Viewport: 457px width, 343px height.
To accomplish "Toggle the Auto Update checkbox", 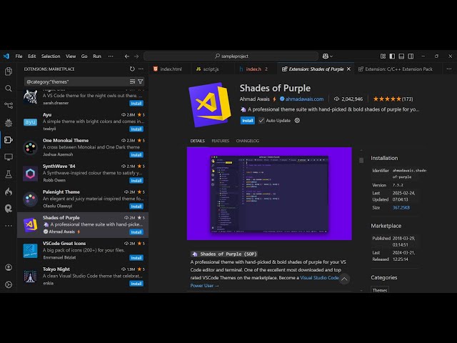I will 261,121.
